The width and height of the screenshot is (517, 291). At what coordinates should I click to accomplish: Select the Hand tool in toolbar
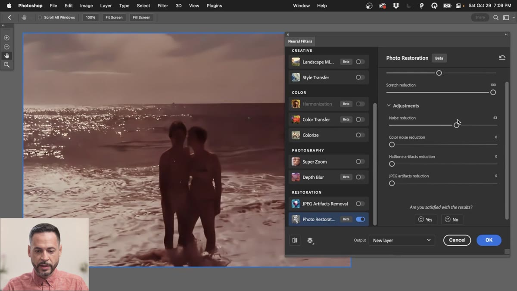[x=6, y=56]
